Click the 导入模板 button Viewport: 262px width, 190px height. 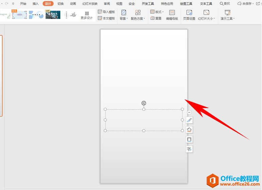pos(106,12)
